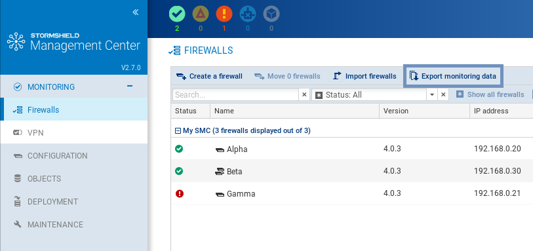Collapse the Monitoring menu section
The image size is (533, 251).
click(x=130, y=87)
